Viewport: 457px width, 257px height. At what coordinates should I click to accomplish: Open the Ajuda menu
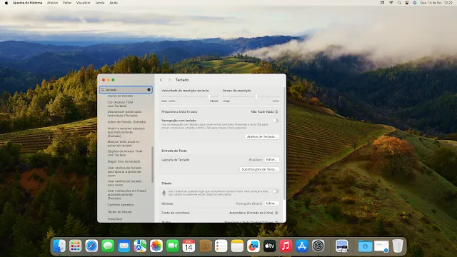[x=114, y=3]
